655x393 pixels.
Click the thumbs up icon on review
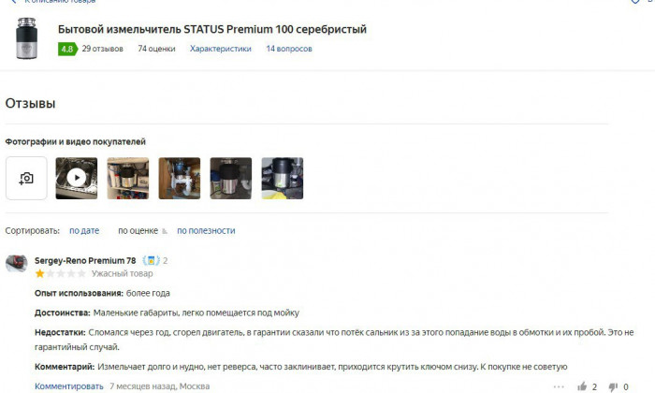coord(582,386)
